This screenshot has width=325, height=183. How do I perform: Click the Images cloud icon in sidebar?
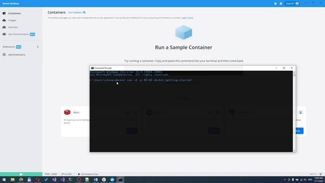(4, 20)
